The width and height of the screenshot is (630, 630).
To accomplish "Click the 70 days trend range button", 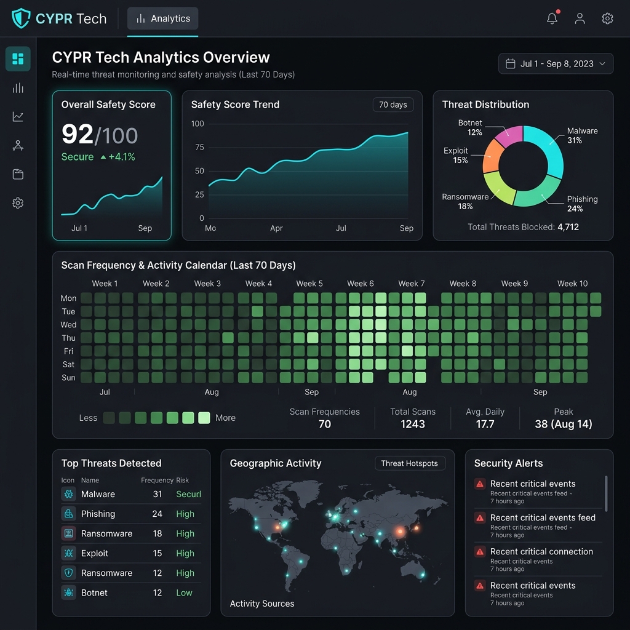I will pyautogui.click(x=393, y=105).
